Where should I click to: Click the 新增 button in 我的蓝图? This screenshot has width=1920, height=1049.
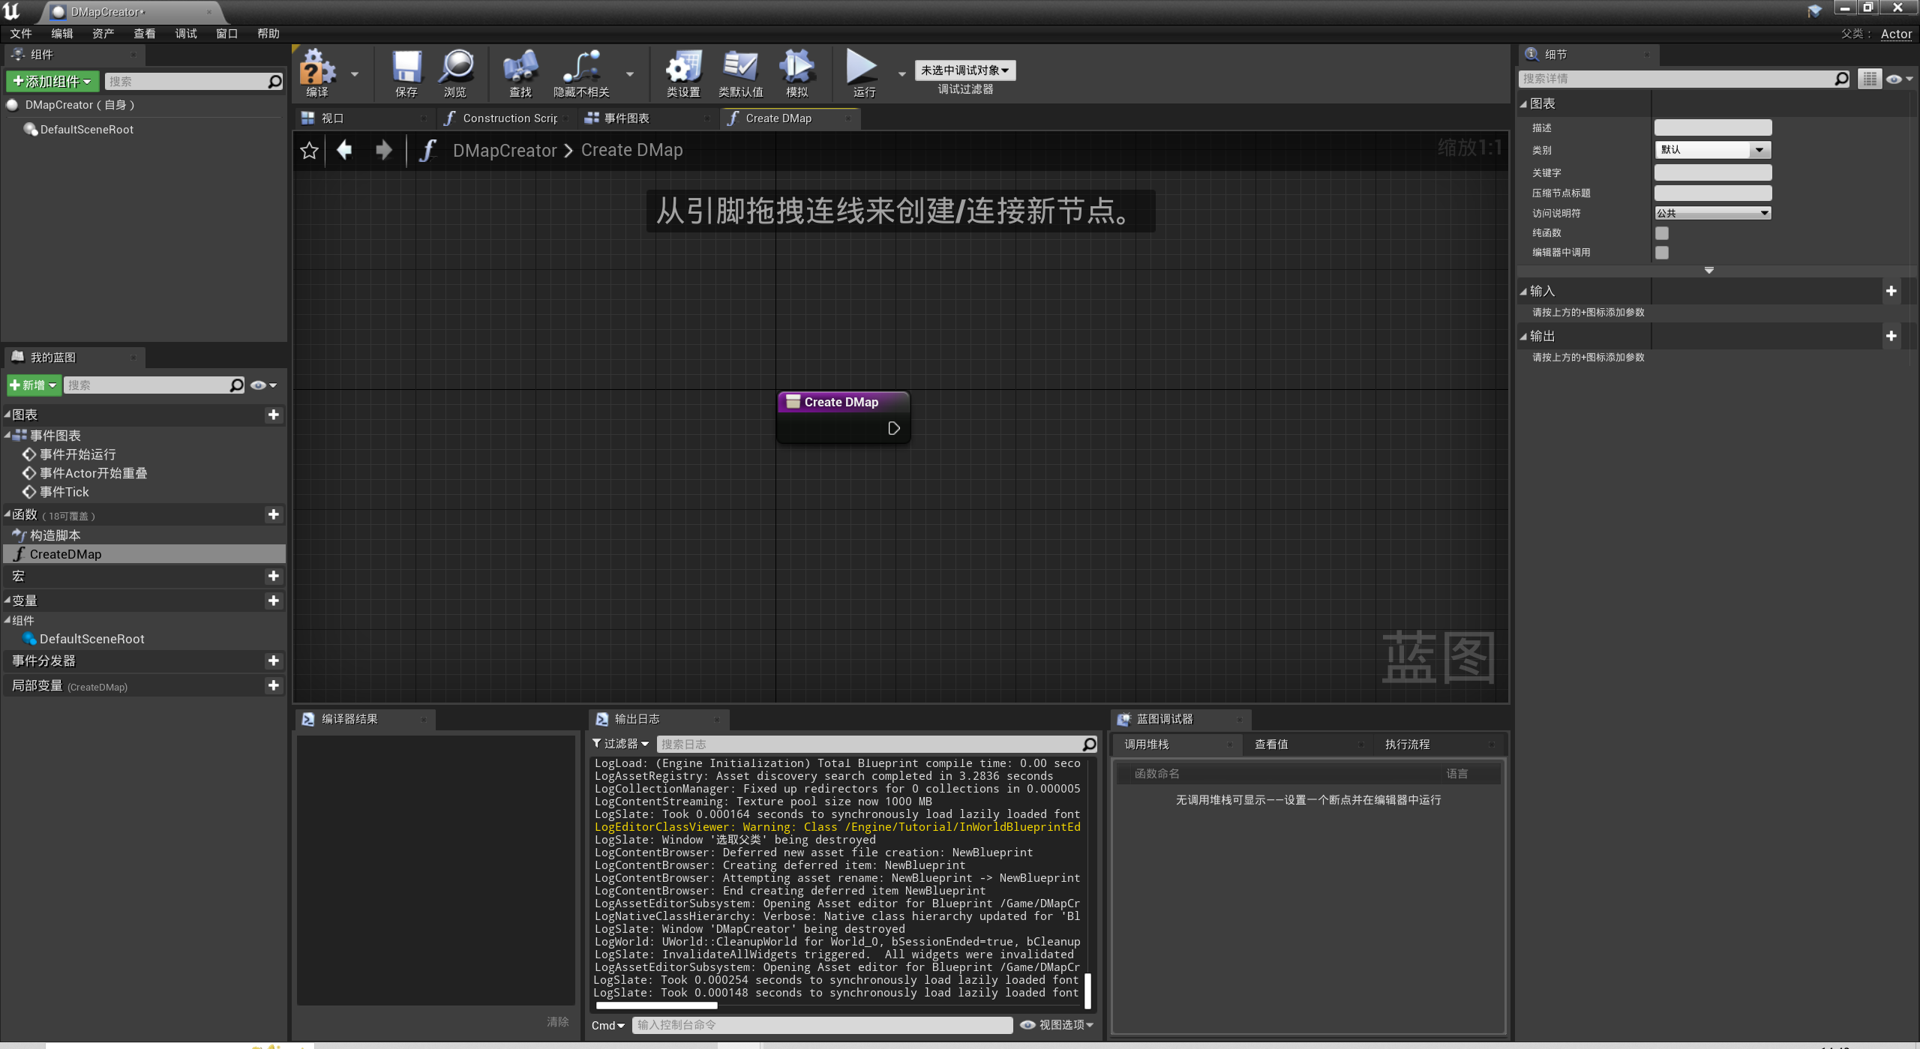click(x=31, y=385)
